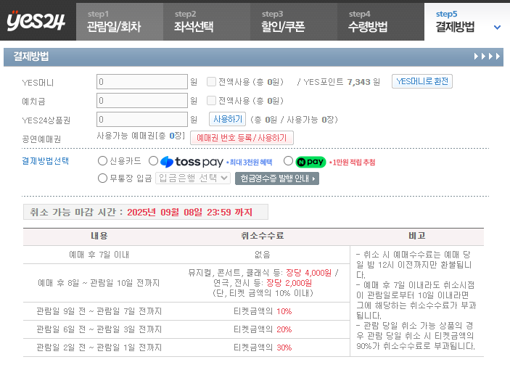Click 사용가능 예매권[총 0장] text
The height and width of the screenshot is (370, 510).
(x=141, y=136)
